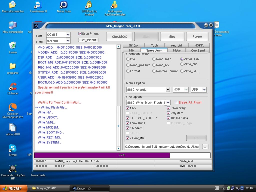Enable the Erase_All_Flsah checkbox

click(x=176, y=102)
